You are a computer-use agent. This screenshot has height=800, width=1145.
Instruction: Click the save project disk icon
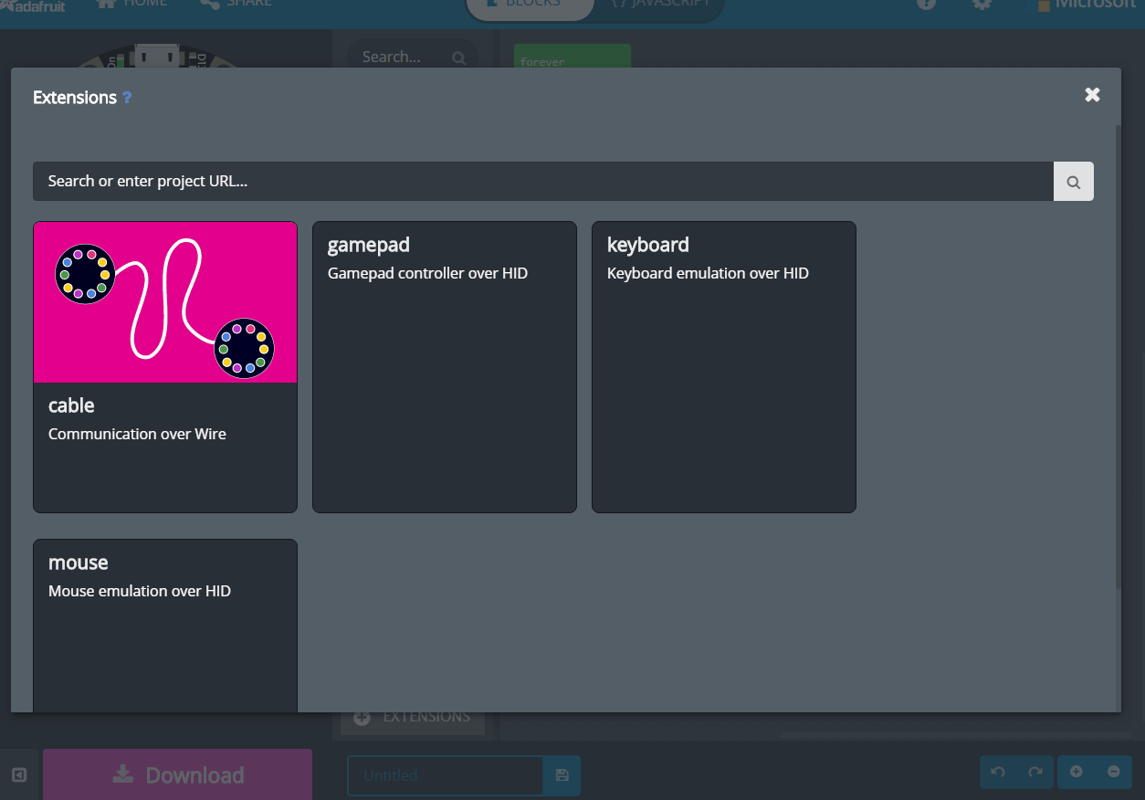pyautogui.click(x=562, y=775)
